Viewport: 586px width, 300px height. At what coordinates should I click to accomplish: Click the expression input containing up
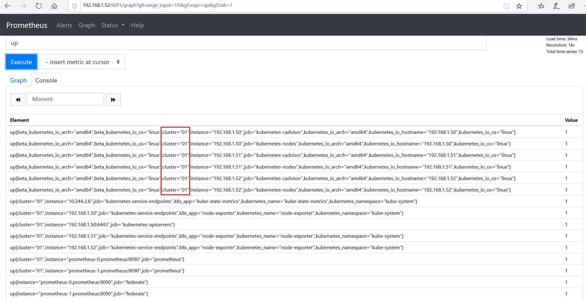tap(246, 43)
